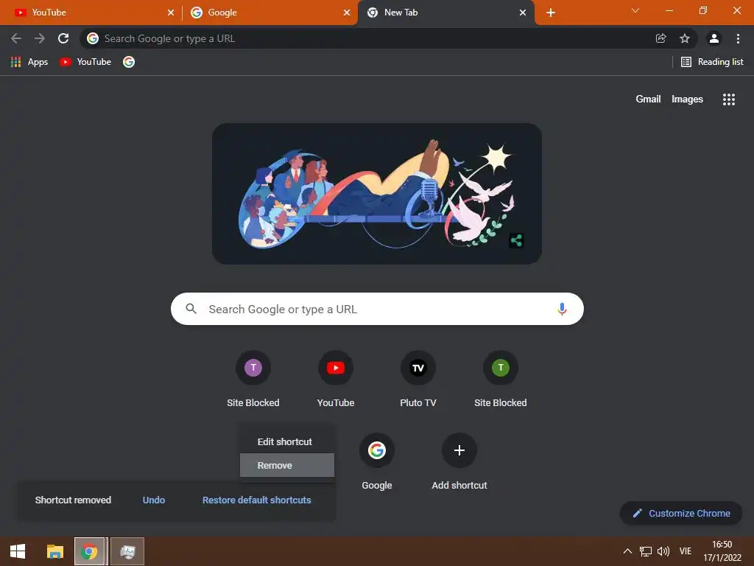Open the Google bookmark icon in bookmarks bar
The width and height of the screenshot is (754, 566).
pyautogui.click(x=128, y=62)
